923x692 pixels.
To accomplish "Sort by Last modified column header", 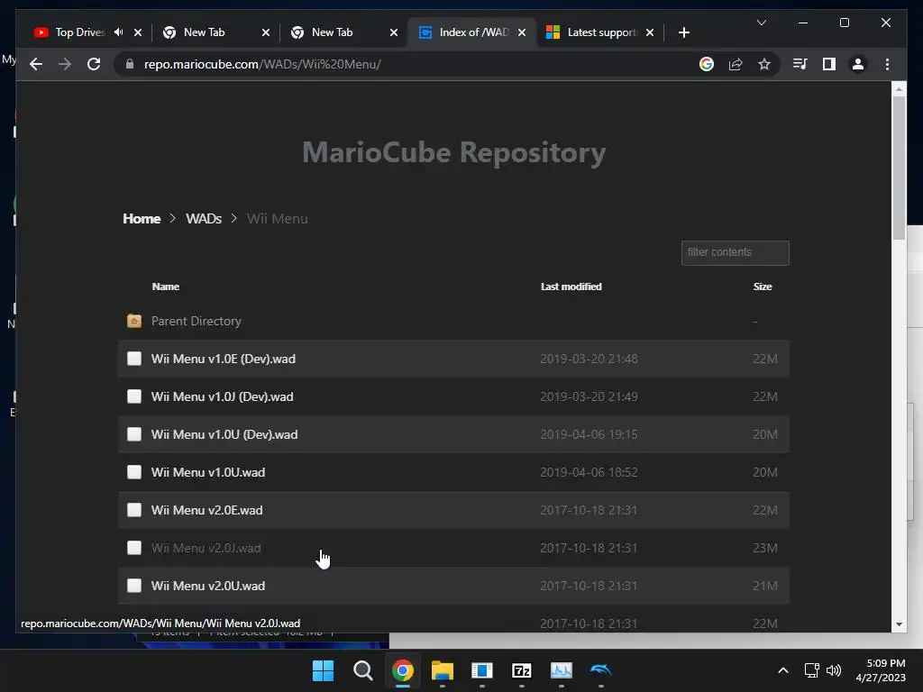I will tap(571, 287).
